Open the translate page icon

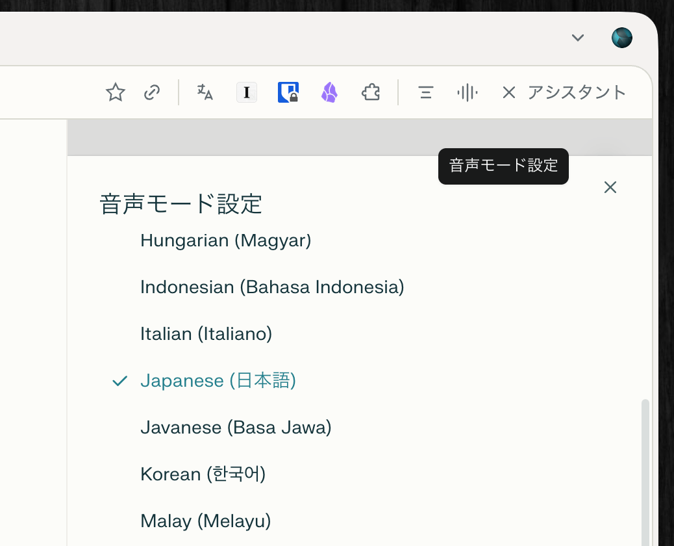pos(205,93)
